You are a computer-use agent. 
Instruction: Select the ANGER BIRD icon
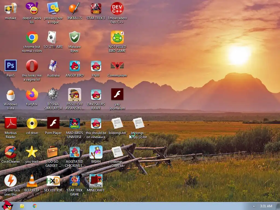(74, 66)
